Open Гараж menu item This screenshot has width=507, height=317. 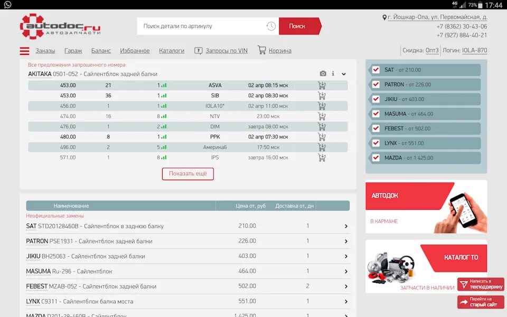(x=73, y=51)
